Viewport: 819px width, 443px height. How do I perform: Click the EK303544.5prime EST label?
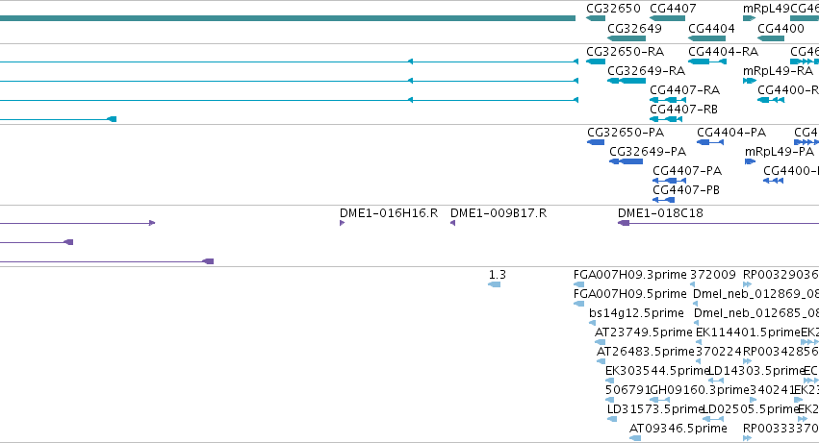point(657,371)
